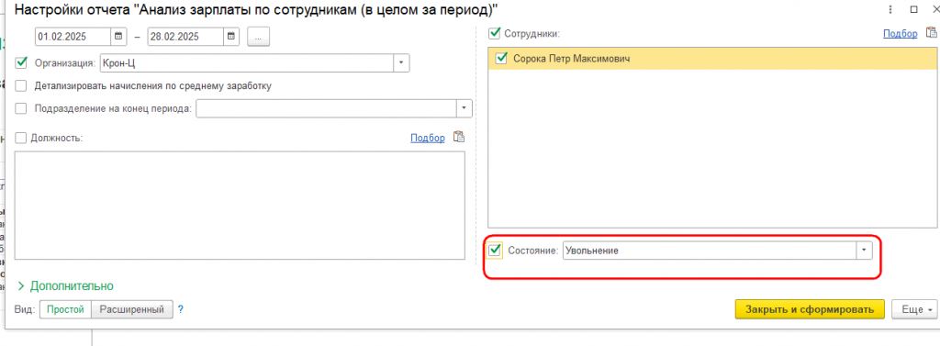Switch to the Простой view
This screenshot has height=346, width=940.
click(x=65, y=309)
